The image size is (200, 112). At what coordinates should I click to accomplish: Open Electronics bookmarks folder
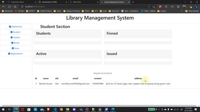point(114,11)
